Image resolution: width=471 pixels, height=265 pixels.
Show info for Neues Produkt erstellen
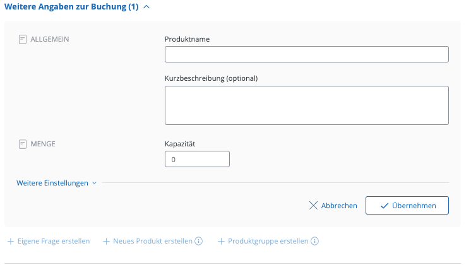coord(198,241)
